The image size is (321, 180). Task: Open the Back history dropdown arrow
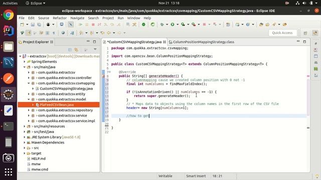pyautogui.click(x=114, y=32)
